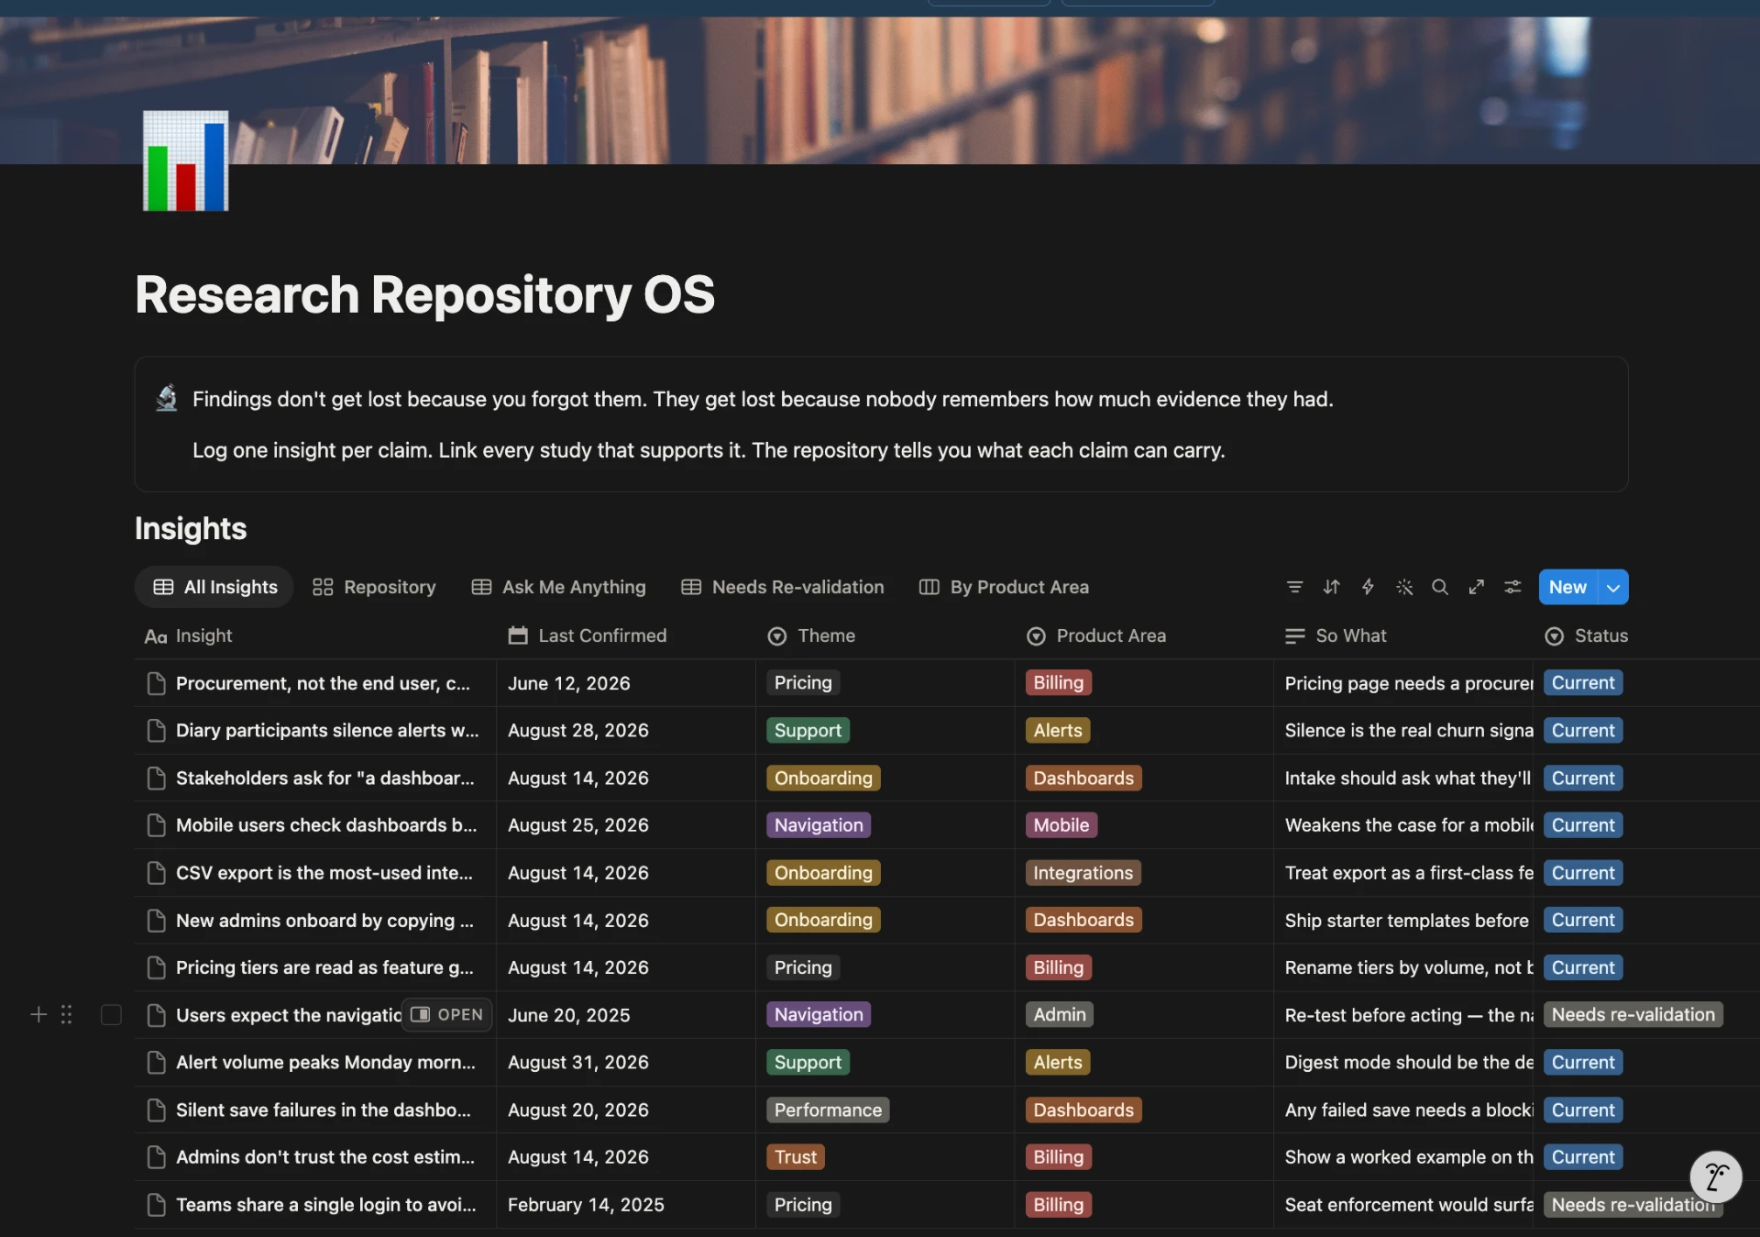
Task: Open the Insights database title
Action: click(x=191, y=529)
